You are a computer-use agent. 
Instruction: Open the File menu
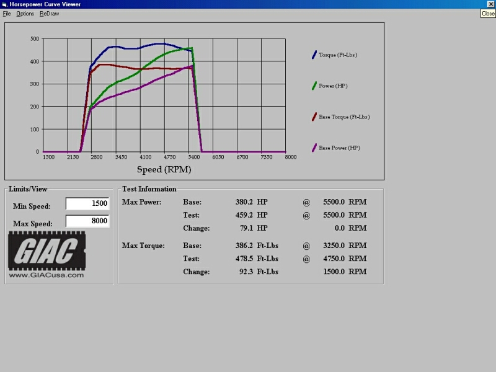click(x=7, y=14)
